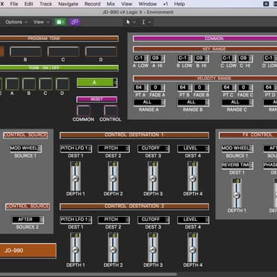277x277 pixels.
Task: Open the Record menu
Action: tap(92, 4)
